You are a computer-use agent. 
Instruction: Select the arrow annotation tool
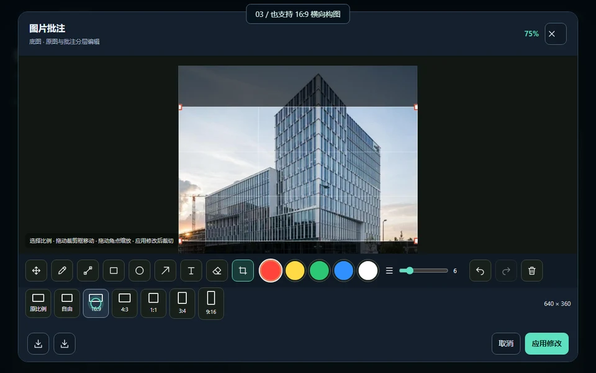click(165, 270)
